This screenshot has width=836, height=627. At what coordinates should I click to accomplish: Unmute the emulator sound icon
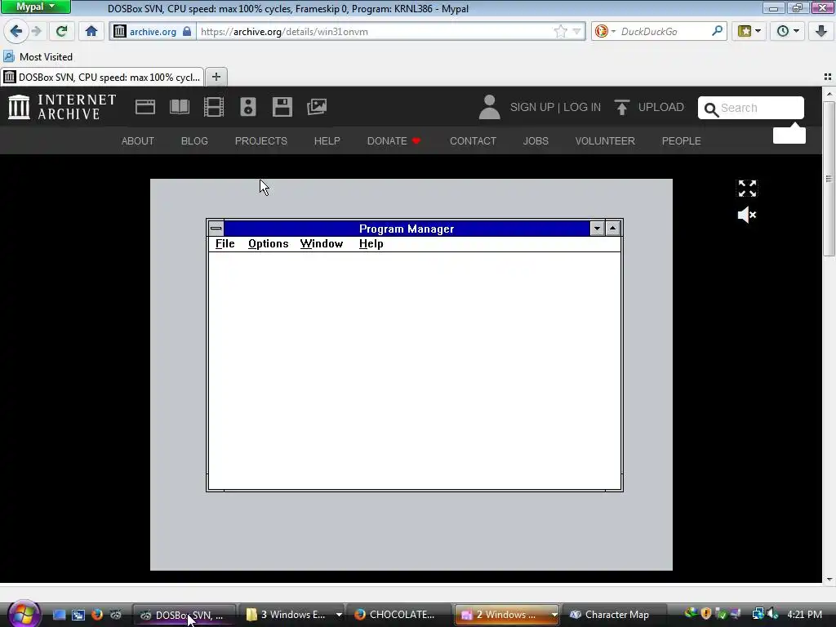tap(747, 215)
